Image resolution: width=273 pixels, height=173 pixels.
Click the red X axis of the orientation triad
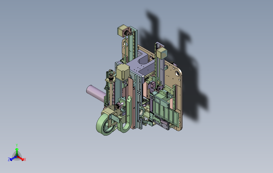[21, 158]
